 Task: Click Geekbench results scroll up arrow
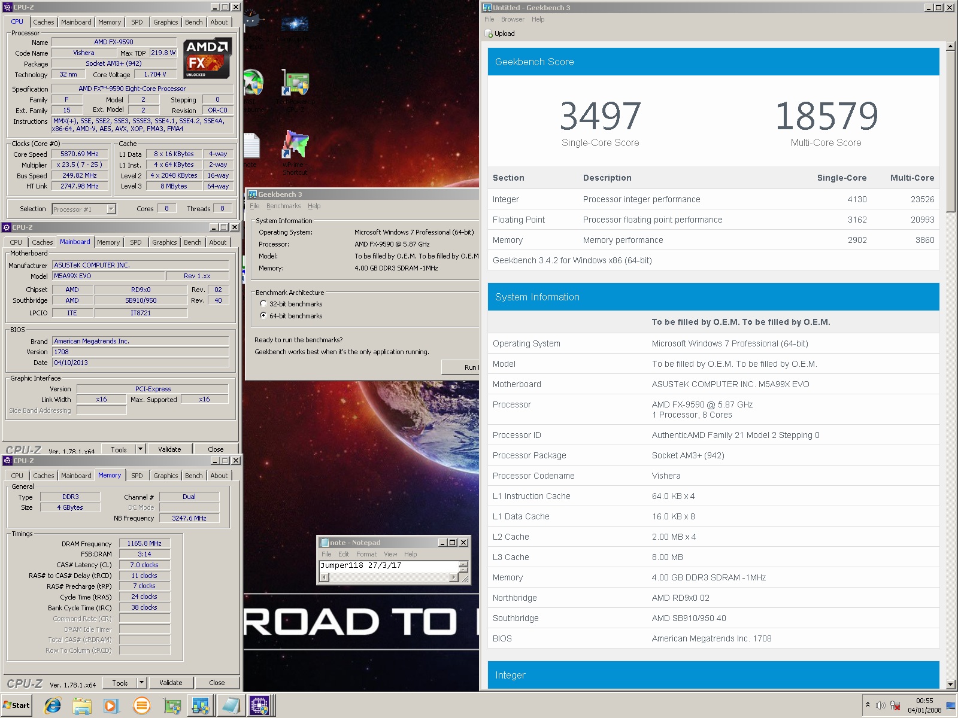pyautogui.click(x=951, y=46)
